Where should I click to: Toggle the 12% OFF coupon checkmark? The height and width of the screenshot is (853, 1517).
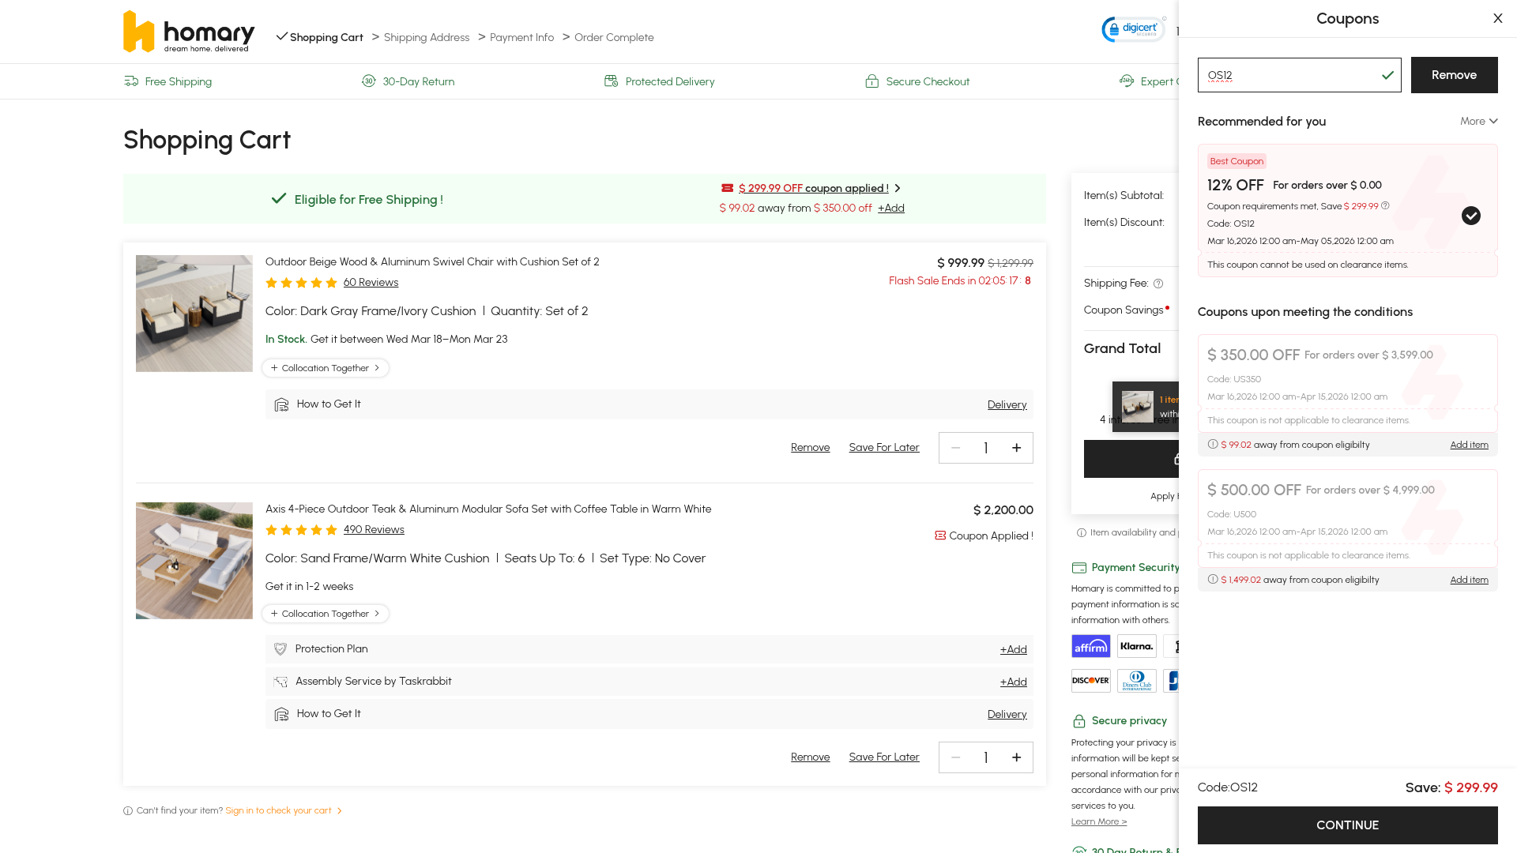point(1470,216)
